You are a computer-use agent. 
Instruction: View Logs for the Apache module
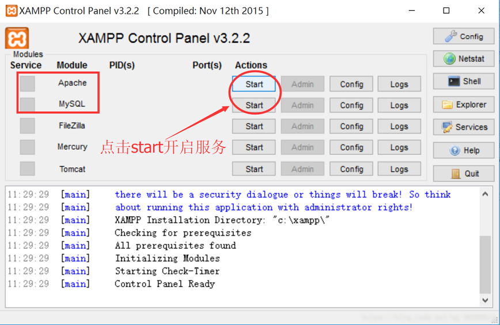click(x=399, y=84)
